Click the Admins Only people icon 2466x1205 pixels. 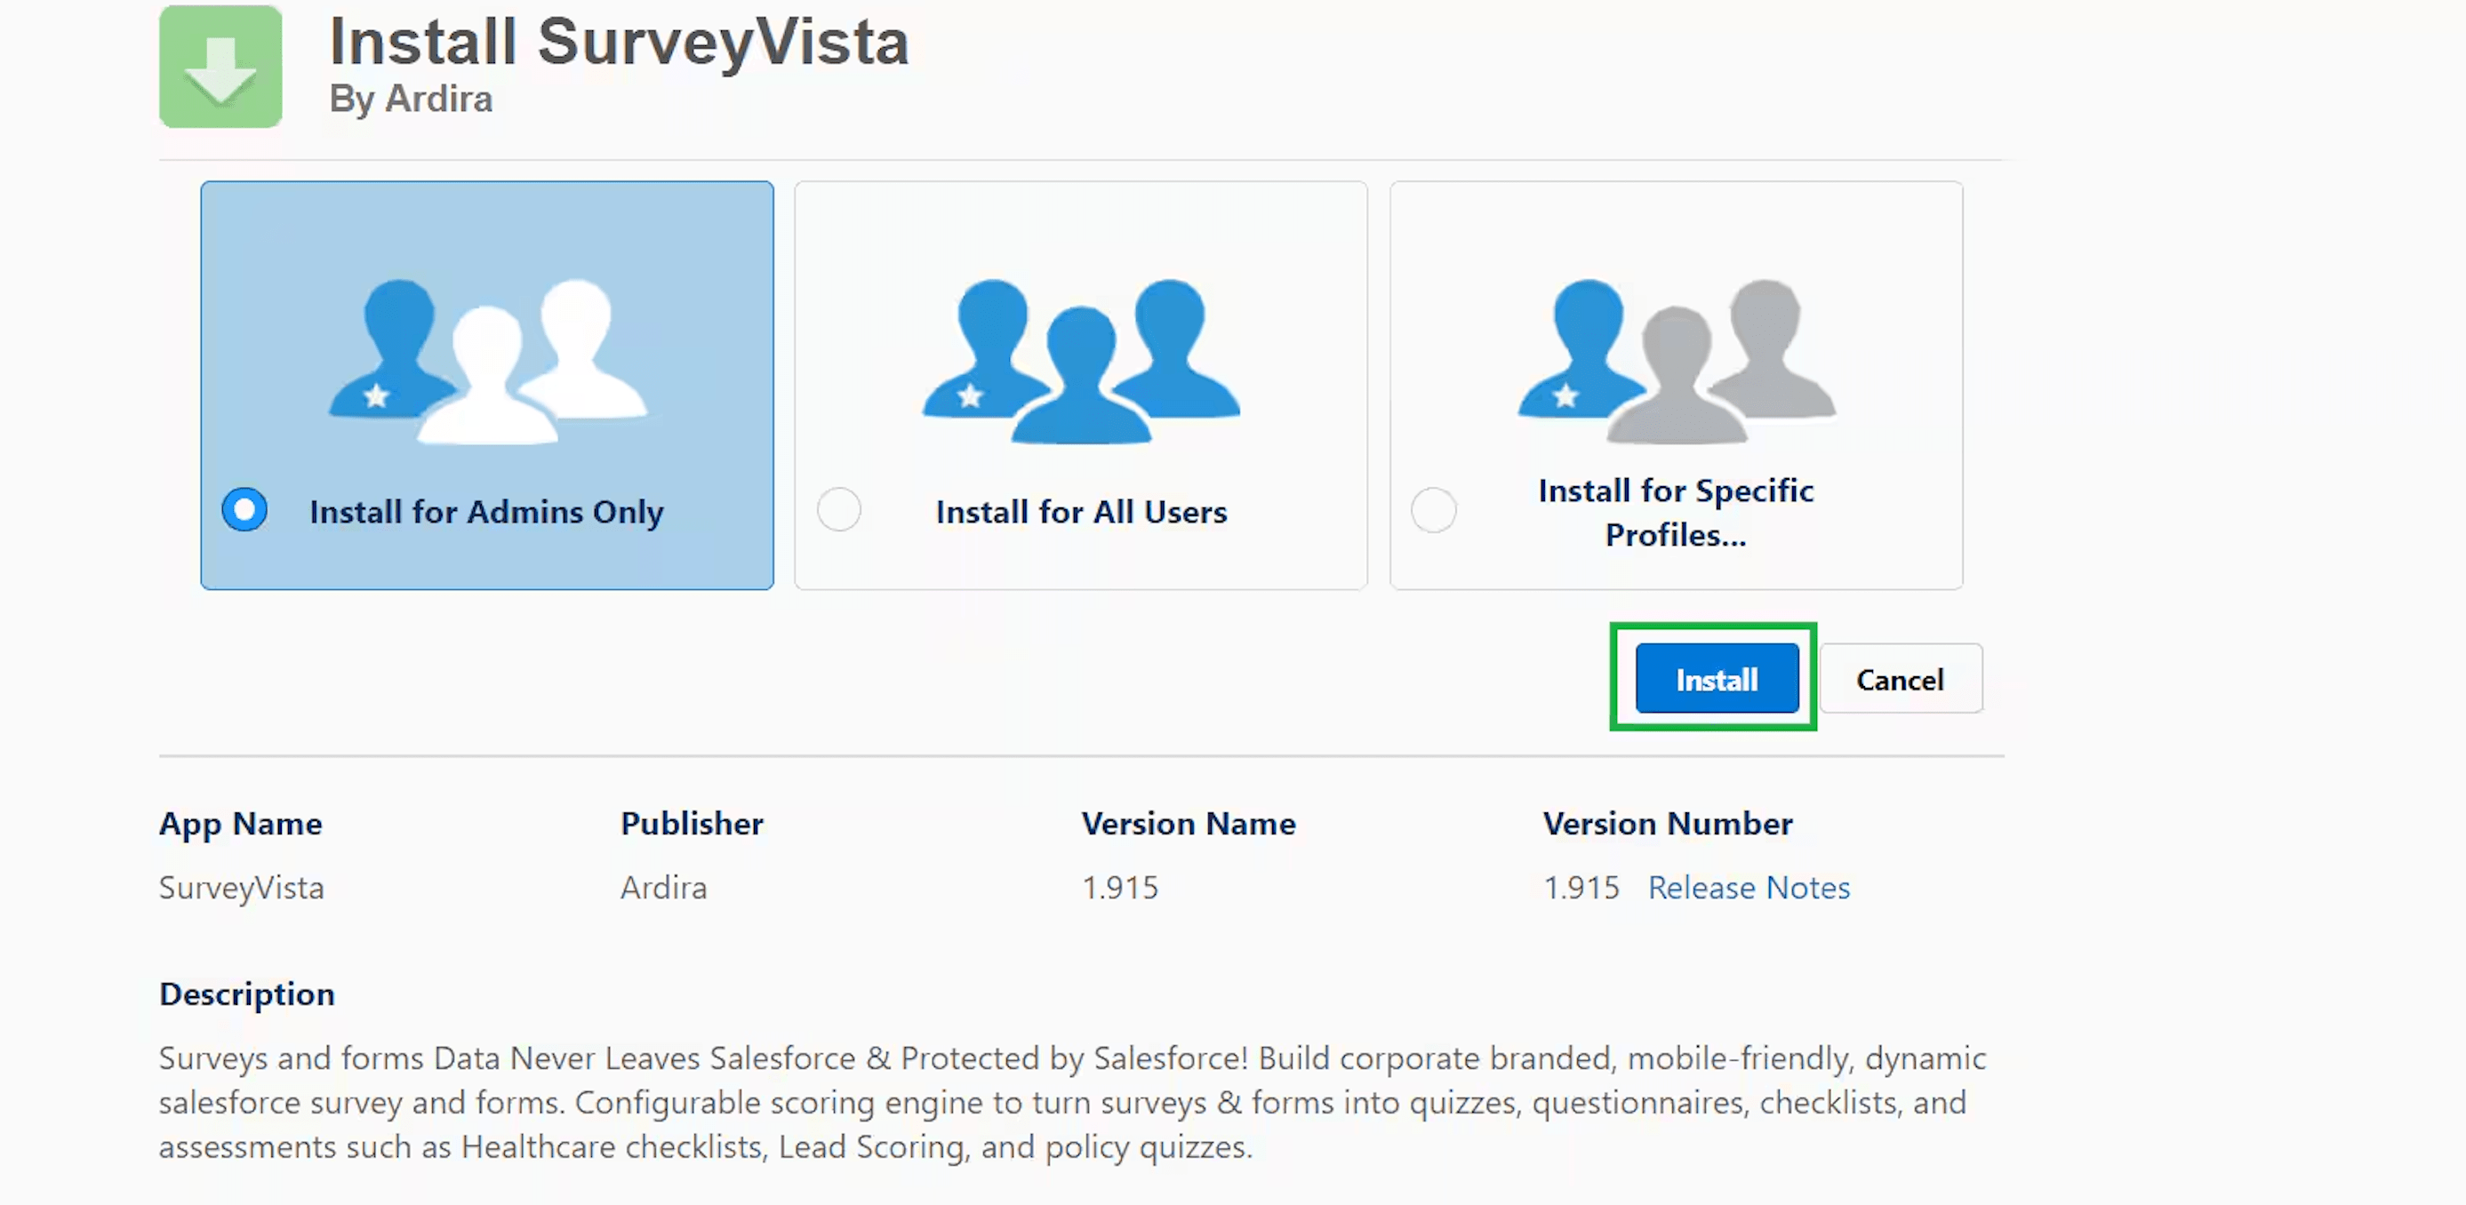point(486,361)
